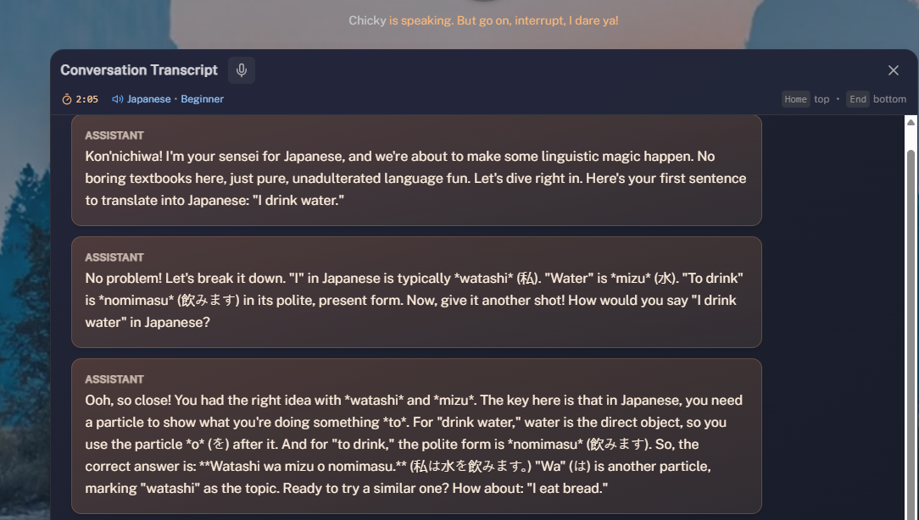Click the "Ooh, so close!" assistant message
The width and height of the screenshot is (919, 520).
point(416,444)
